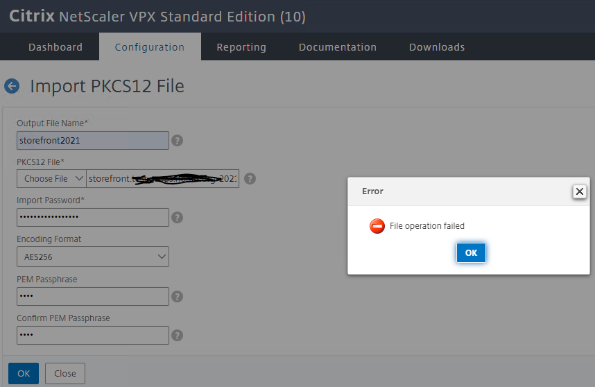
Task: Click the form's OK button
Action: pyautogui.click(x=24, y=373)
